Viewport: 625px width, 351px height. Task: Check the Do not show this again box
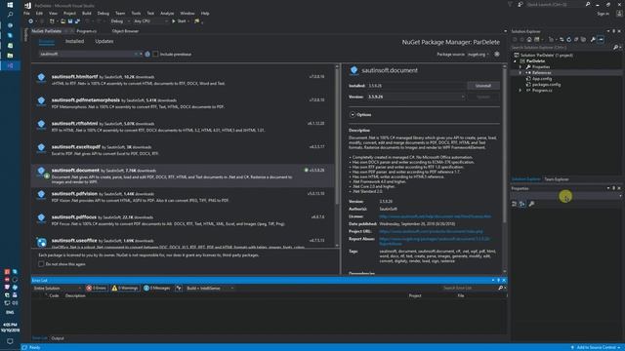[41, 264]
